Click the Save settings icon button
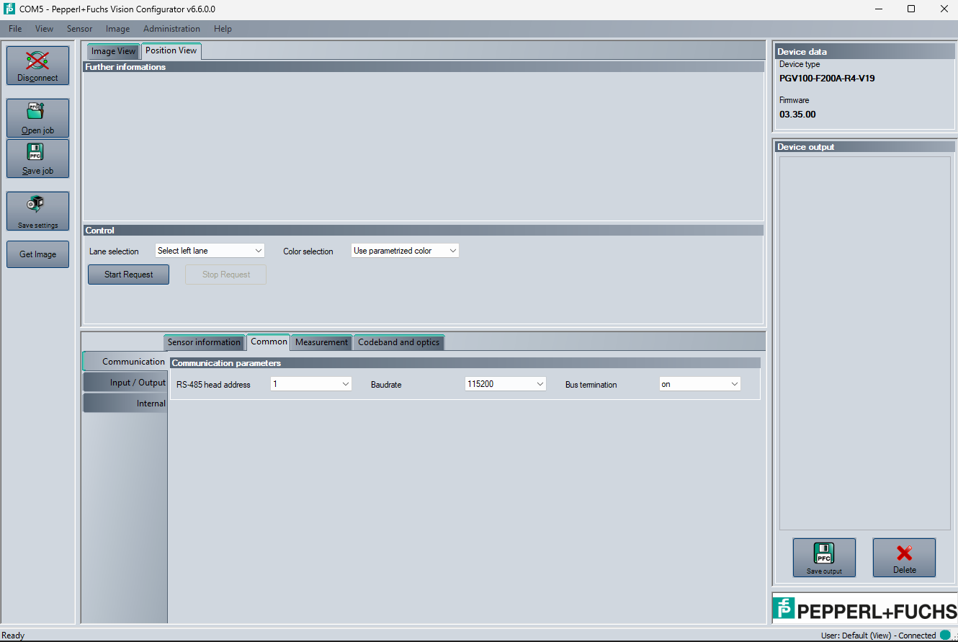The image size is (958, 642). (x=37, y=211)
